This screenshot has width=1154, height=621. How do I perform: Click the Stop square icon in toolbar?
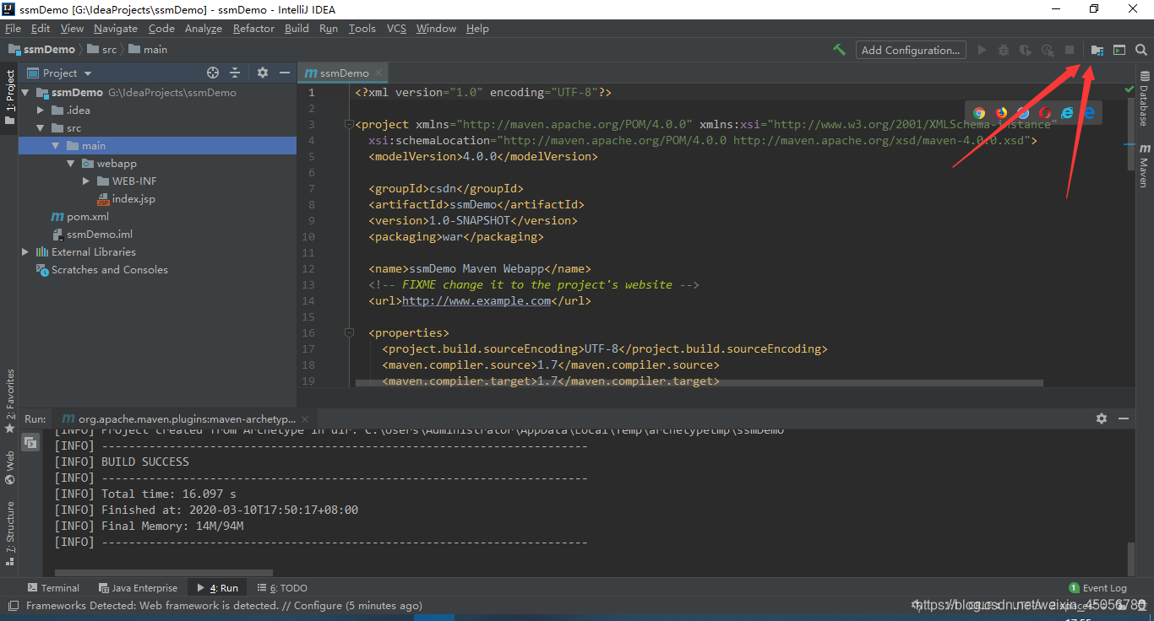(x=1070, y=50)
